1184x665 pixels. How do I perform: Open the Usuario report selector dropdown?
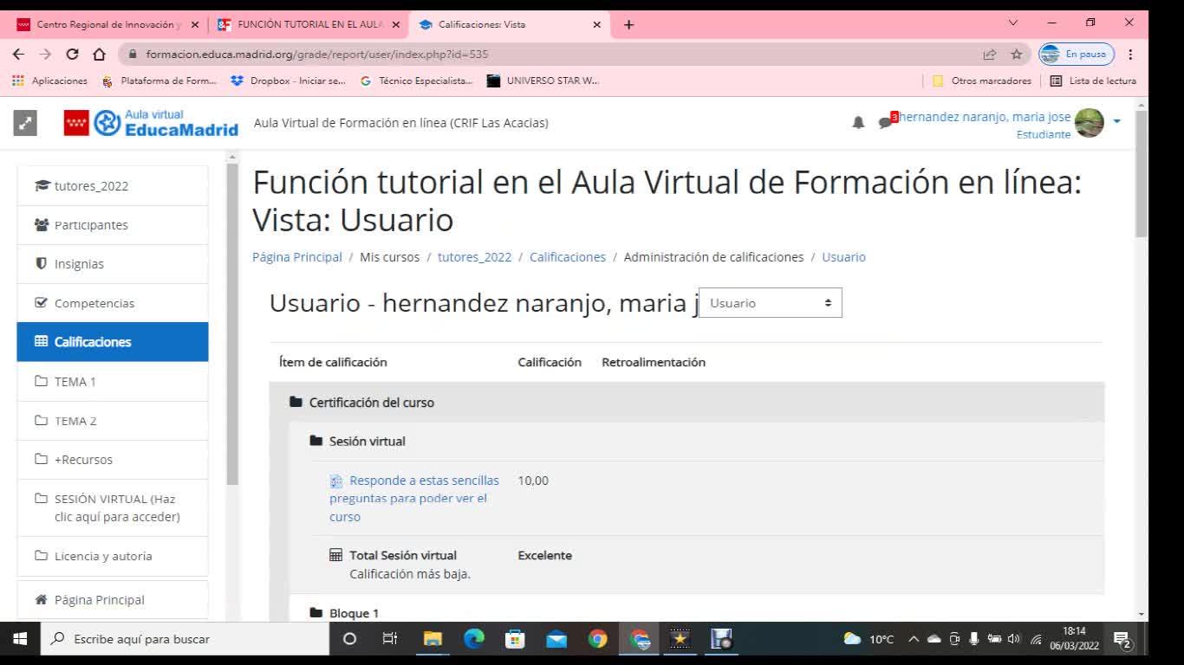tap(770, 303)
